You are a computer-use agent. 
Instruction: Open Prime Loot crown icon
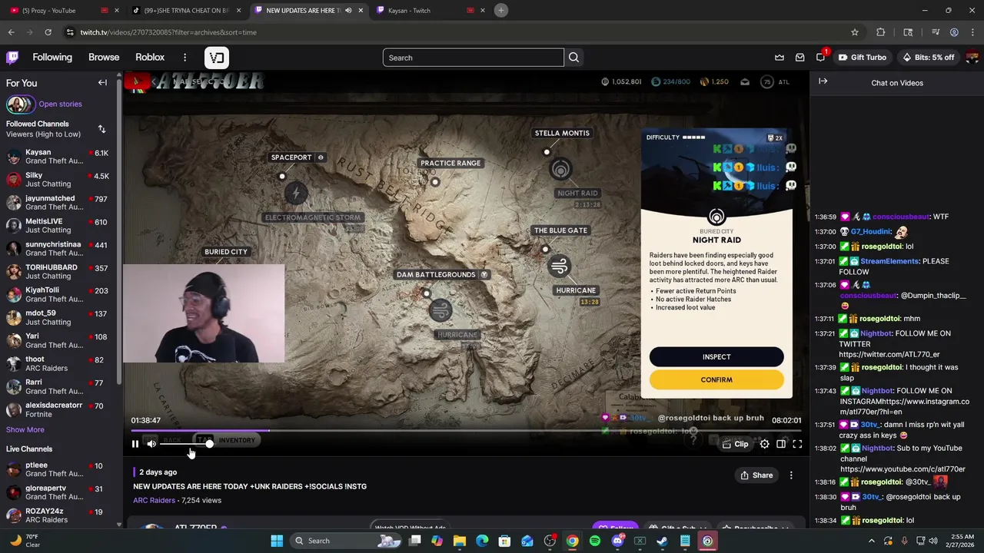coord(780,58)
